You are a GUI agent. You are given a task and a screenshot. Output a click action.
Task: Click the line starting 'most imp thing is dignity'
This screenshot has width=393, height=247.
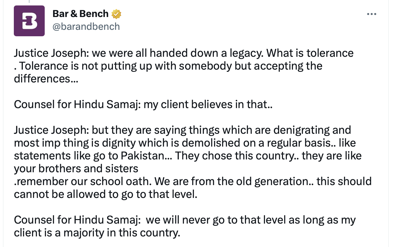click(185, 143)
